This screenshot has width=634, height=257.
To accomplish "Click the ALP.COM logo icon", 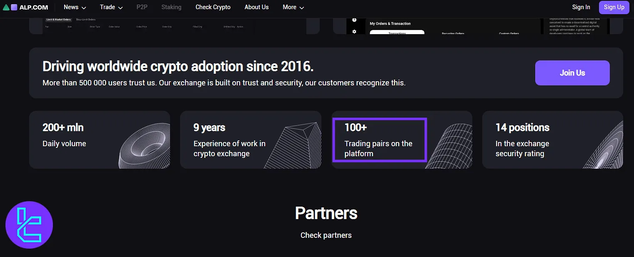I will tap(13, 7).
